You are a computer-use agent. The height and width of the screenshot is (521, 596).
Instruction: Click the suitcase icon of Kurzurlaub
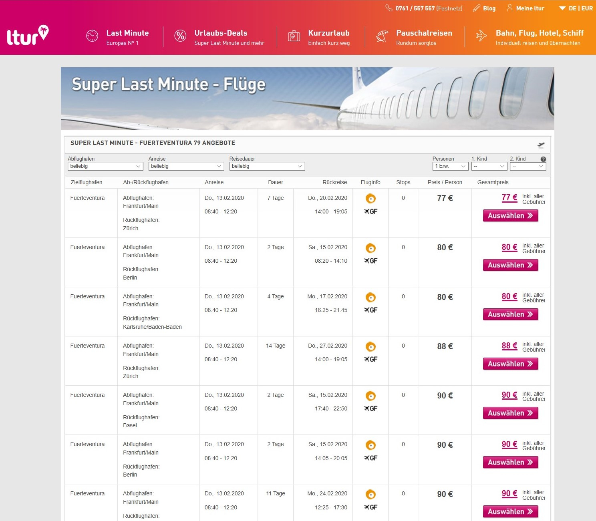[x=294, y=36]
